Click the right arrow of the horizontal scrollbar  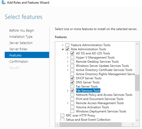click(133, 125)
